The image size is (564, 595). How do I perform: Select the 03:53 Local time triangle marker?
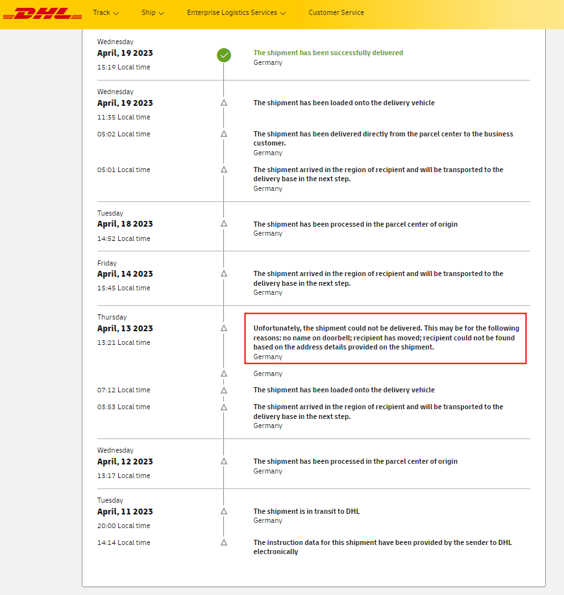click(224, 407)
